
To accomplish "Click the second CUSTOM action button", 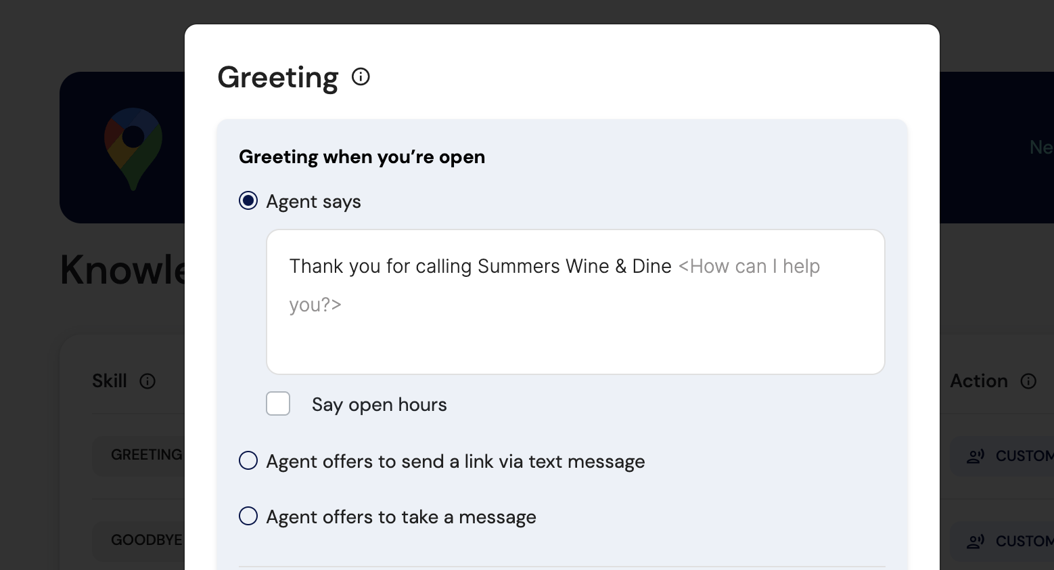I will 1003,542.
